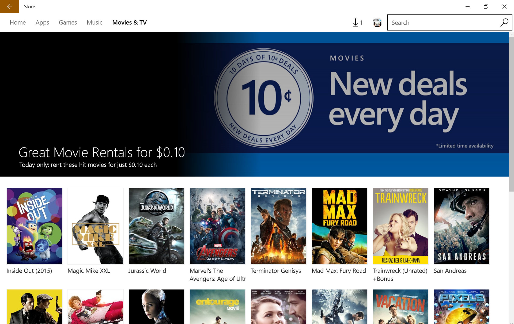Restore down the Store window
514x324 pixels.
click(486, 6)
